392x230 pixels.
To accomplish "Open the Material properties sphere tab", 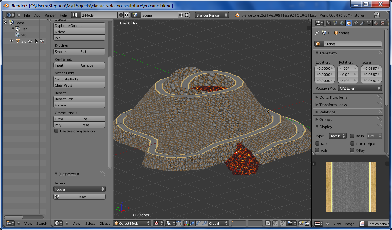I will pos(376,23).
